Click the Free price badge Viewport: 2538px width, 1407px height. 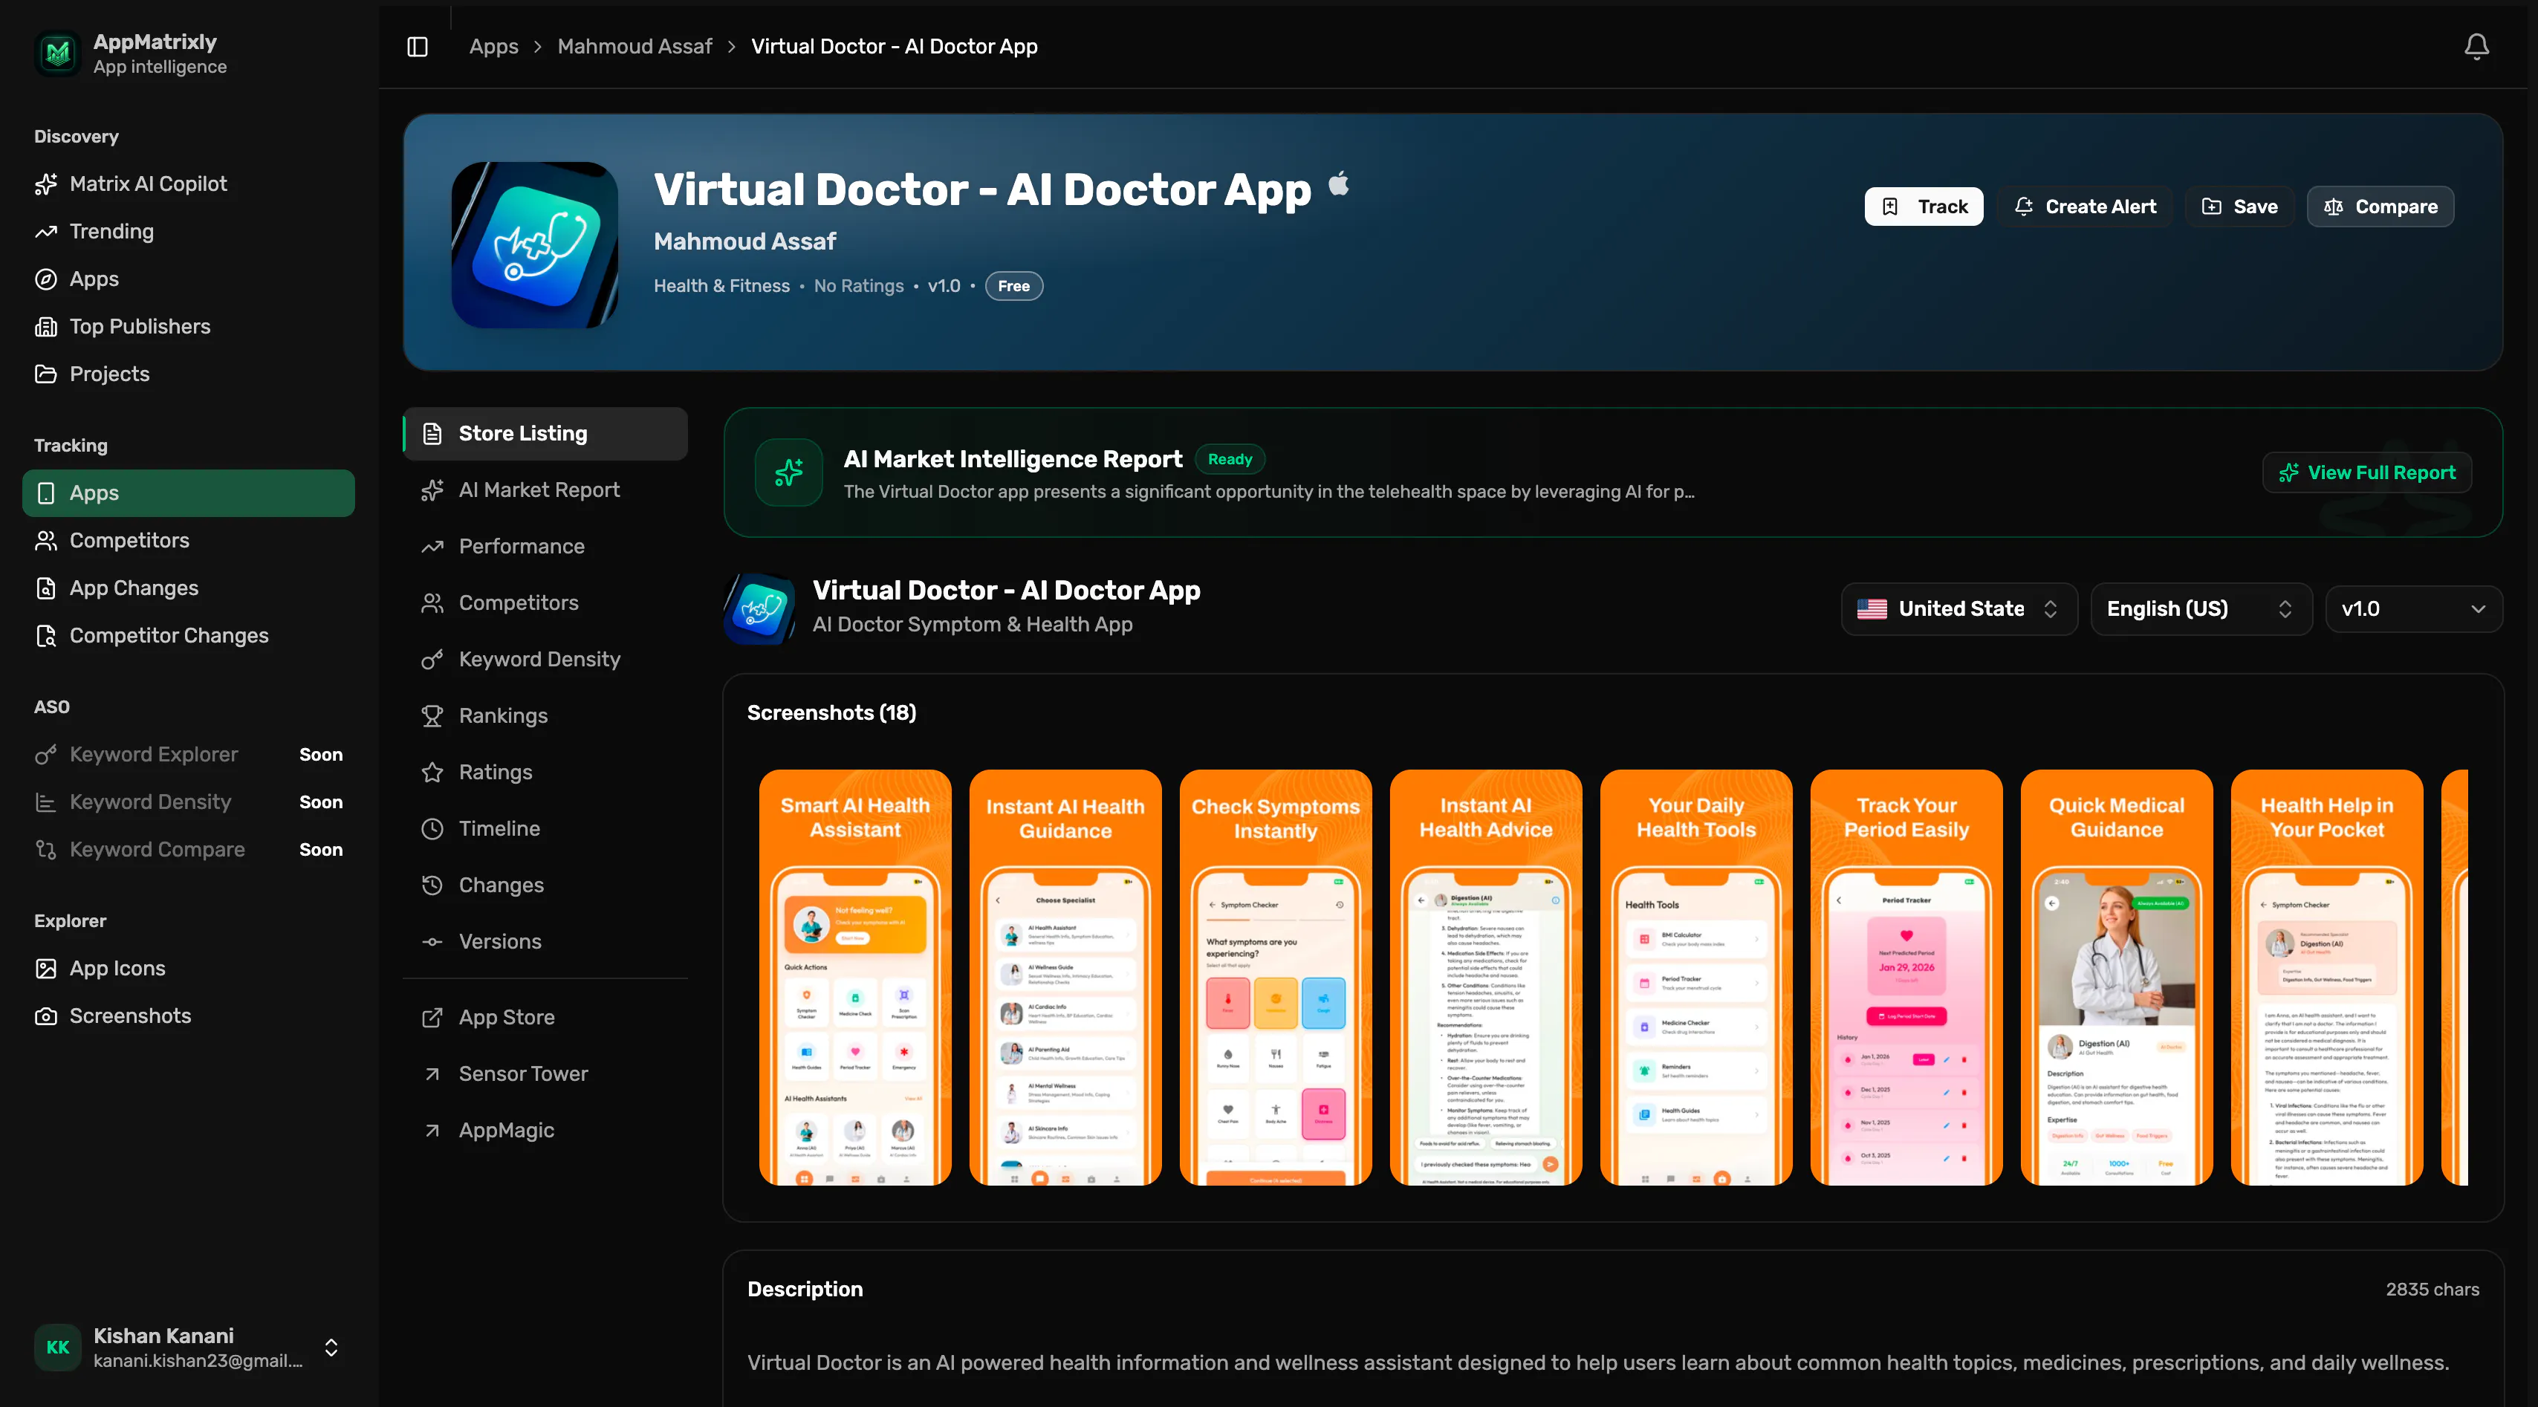point(1014,286)
